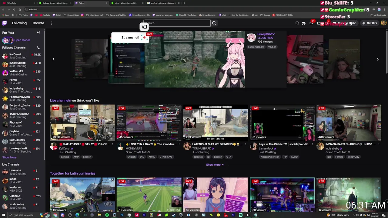Click the Get Bits button
The width and height of the screenshot is (388, 218).
370,23
